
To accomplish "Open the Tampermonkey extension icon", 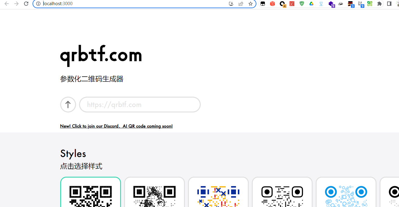I will 263,4.
